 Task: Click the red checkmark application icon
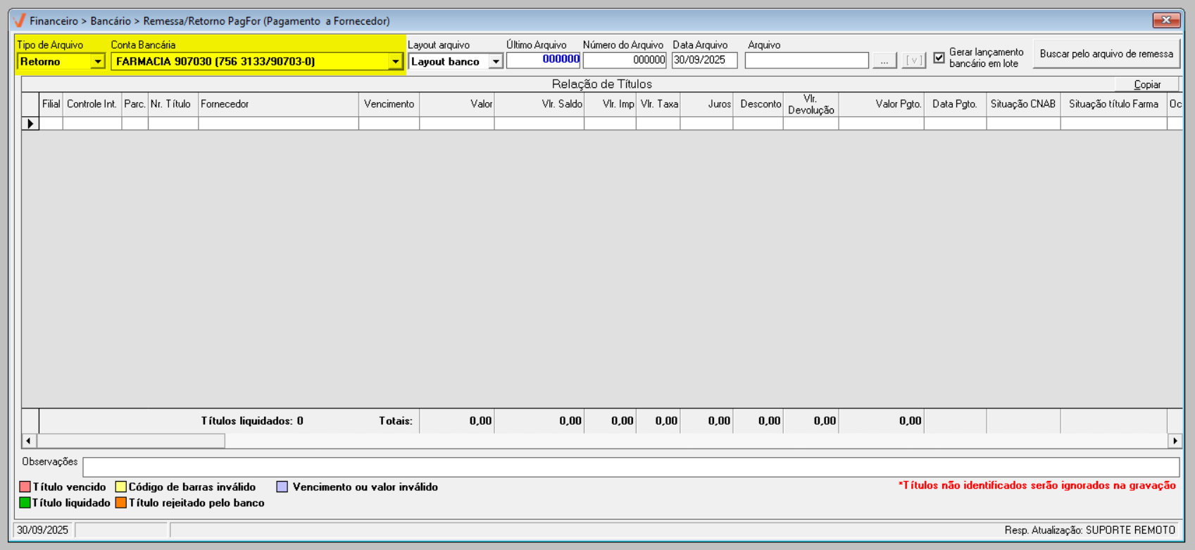[x=20, y=20]
